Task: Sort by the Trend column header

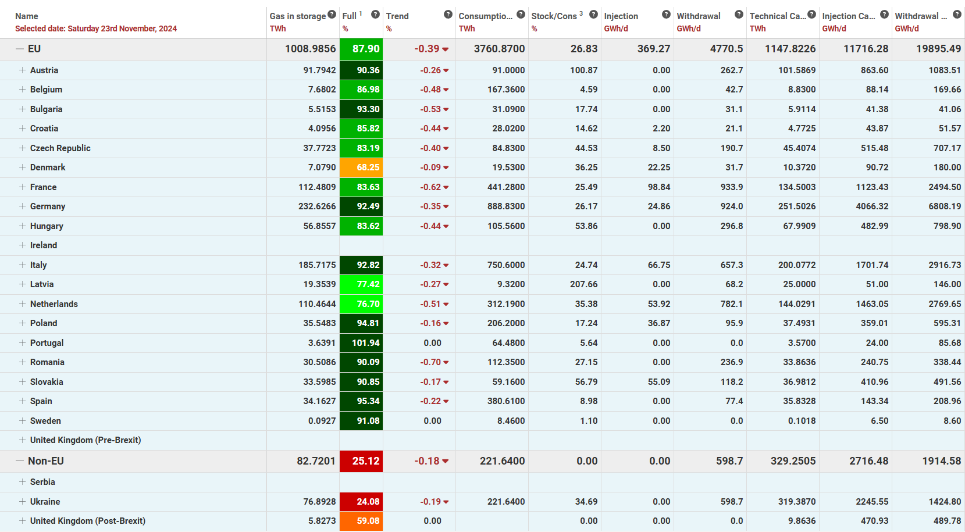Action: tap(397, 16)
